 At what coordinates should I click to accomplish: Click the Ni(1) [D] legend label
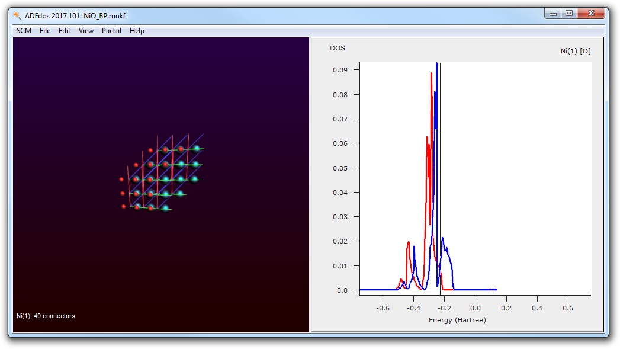point(576,51)
